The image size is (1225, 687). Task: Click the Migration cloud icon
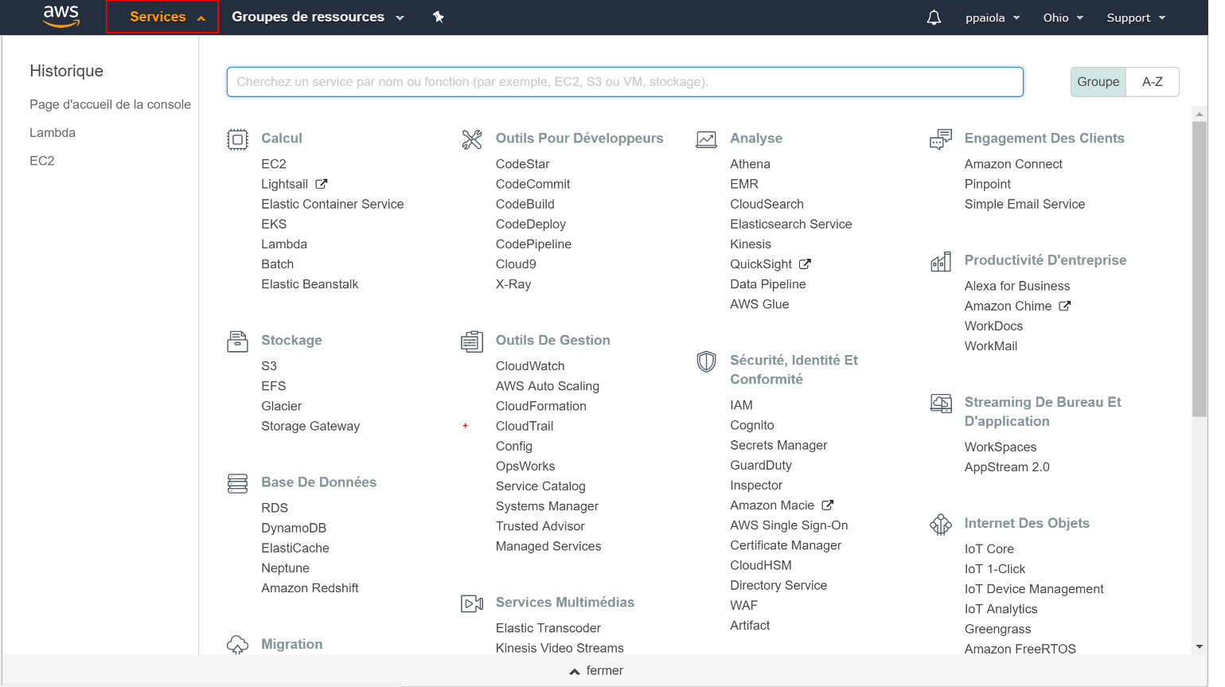click(x=237, y=645)
